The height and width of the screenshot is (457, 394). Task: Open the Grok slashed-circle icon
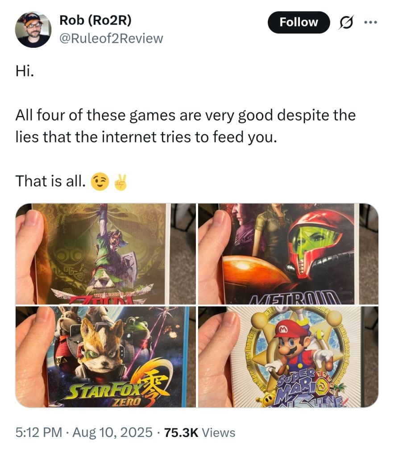(x=346, y=22)
